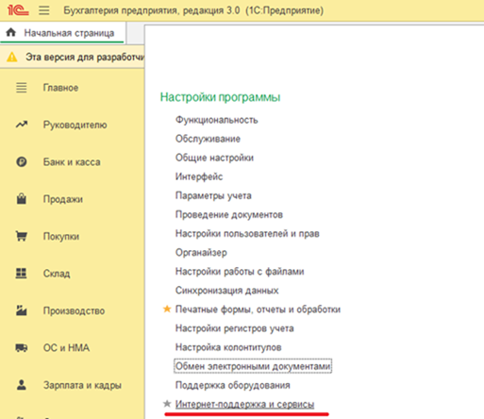
Task: Open the main hamburger menu
Action: click(44, 10)
